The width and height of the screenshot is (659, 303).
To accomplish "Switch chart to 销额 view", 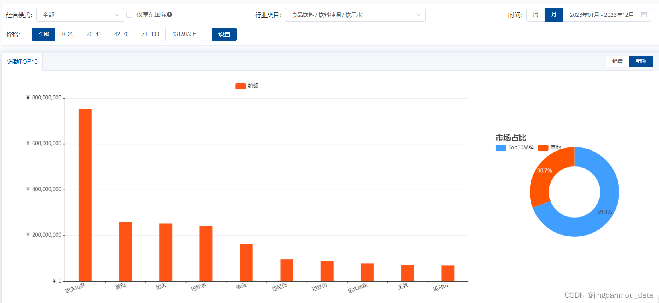I will [x=641, y=61].
